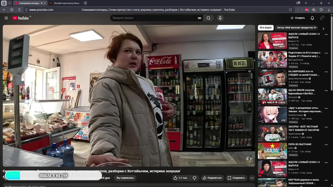Open Подготовка на К2 и ссоры video title

point(304,54)
